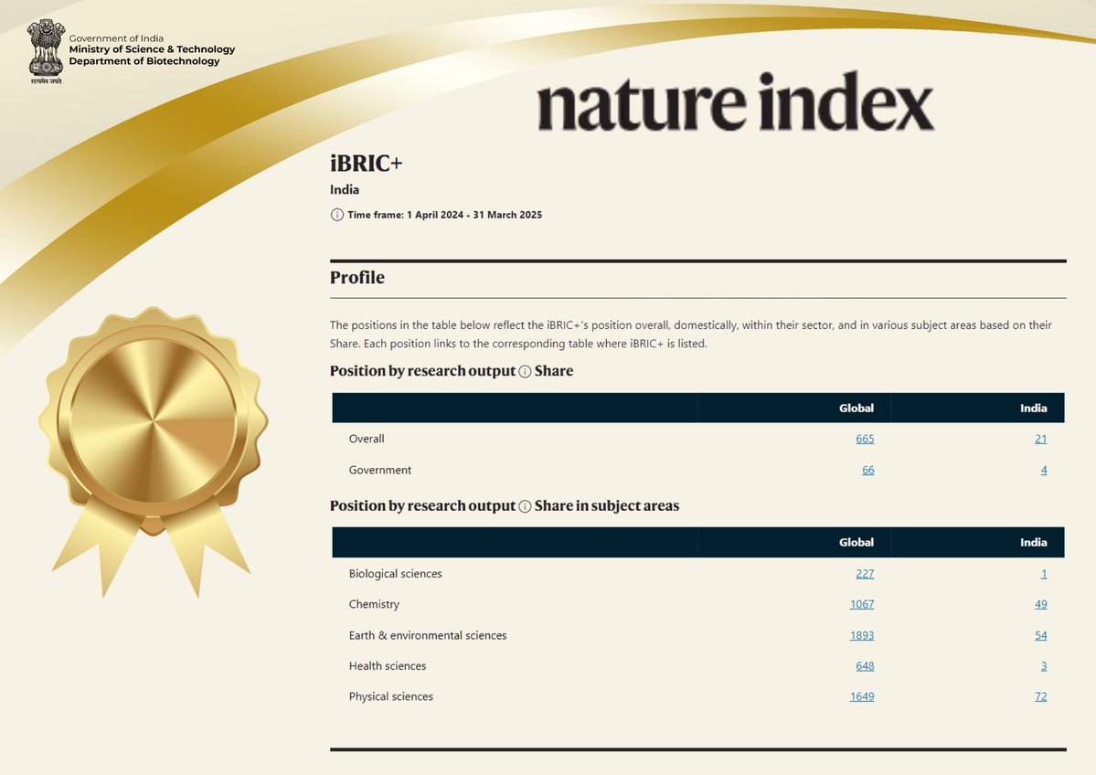This screenshot has height=775, width=1096.
Task: Click the Profile section heading
Action: click(x=357, y=278)
